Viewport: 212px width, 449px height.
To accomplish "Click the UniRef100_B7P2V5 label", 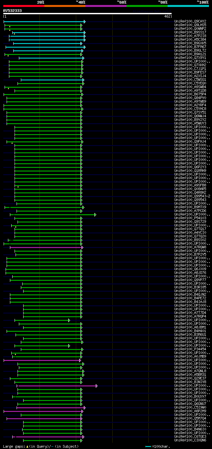I will [x=190, y=255].
